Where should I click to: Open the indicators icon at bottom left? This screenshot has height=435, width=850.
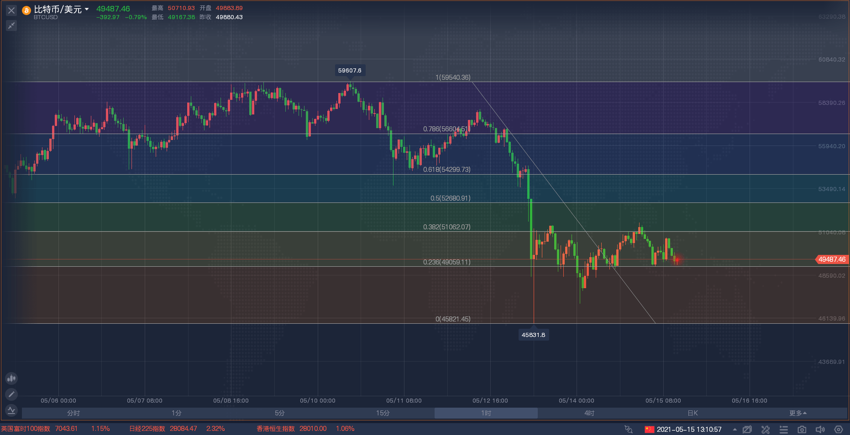coord(11,410)
